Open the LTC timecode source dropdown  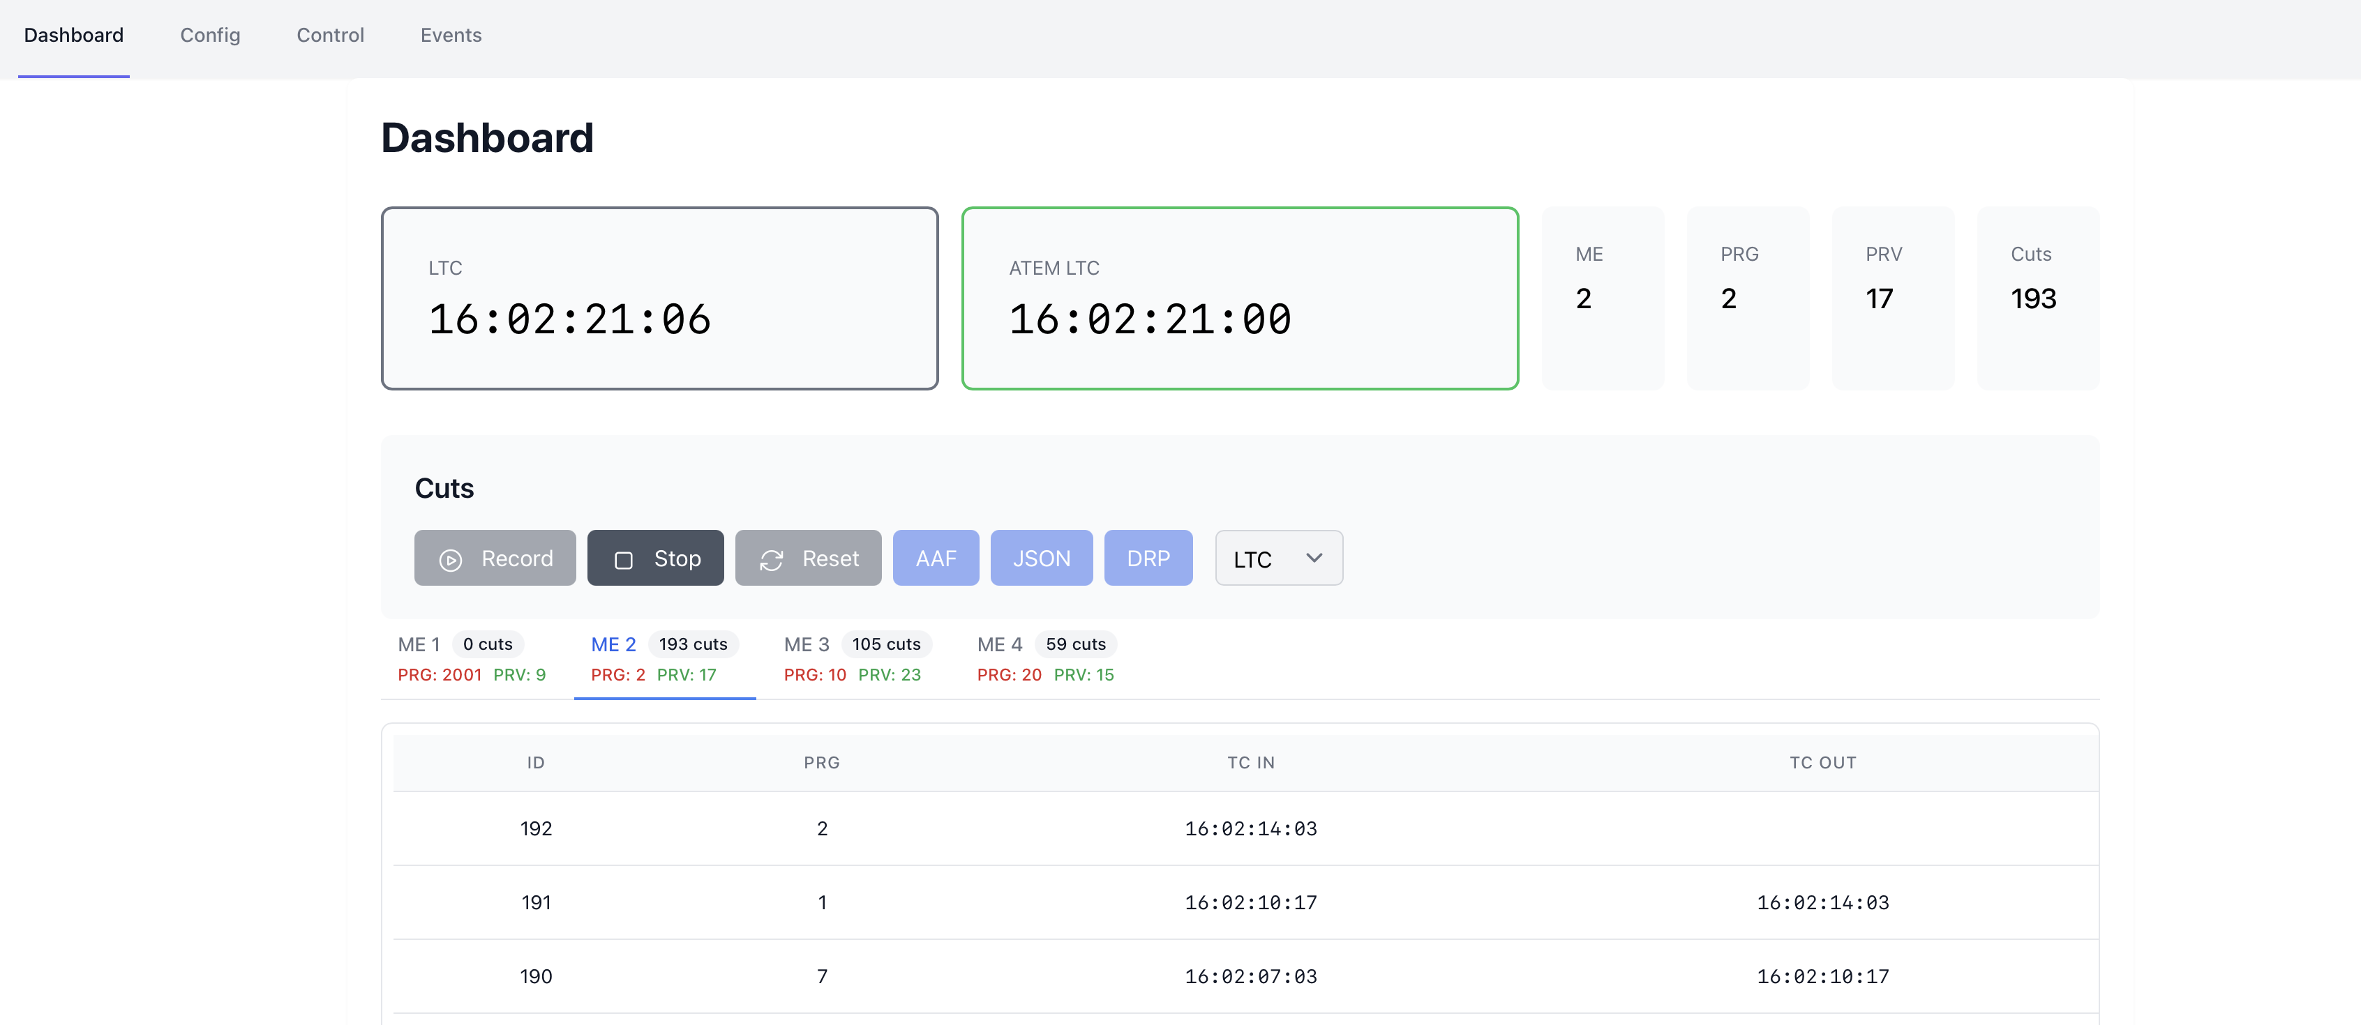(1277, 559)
